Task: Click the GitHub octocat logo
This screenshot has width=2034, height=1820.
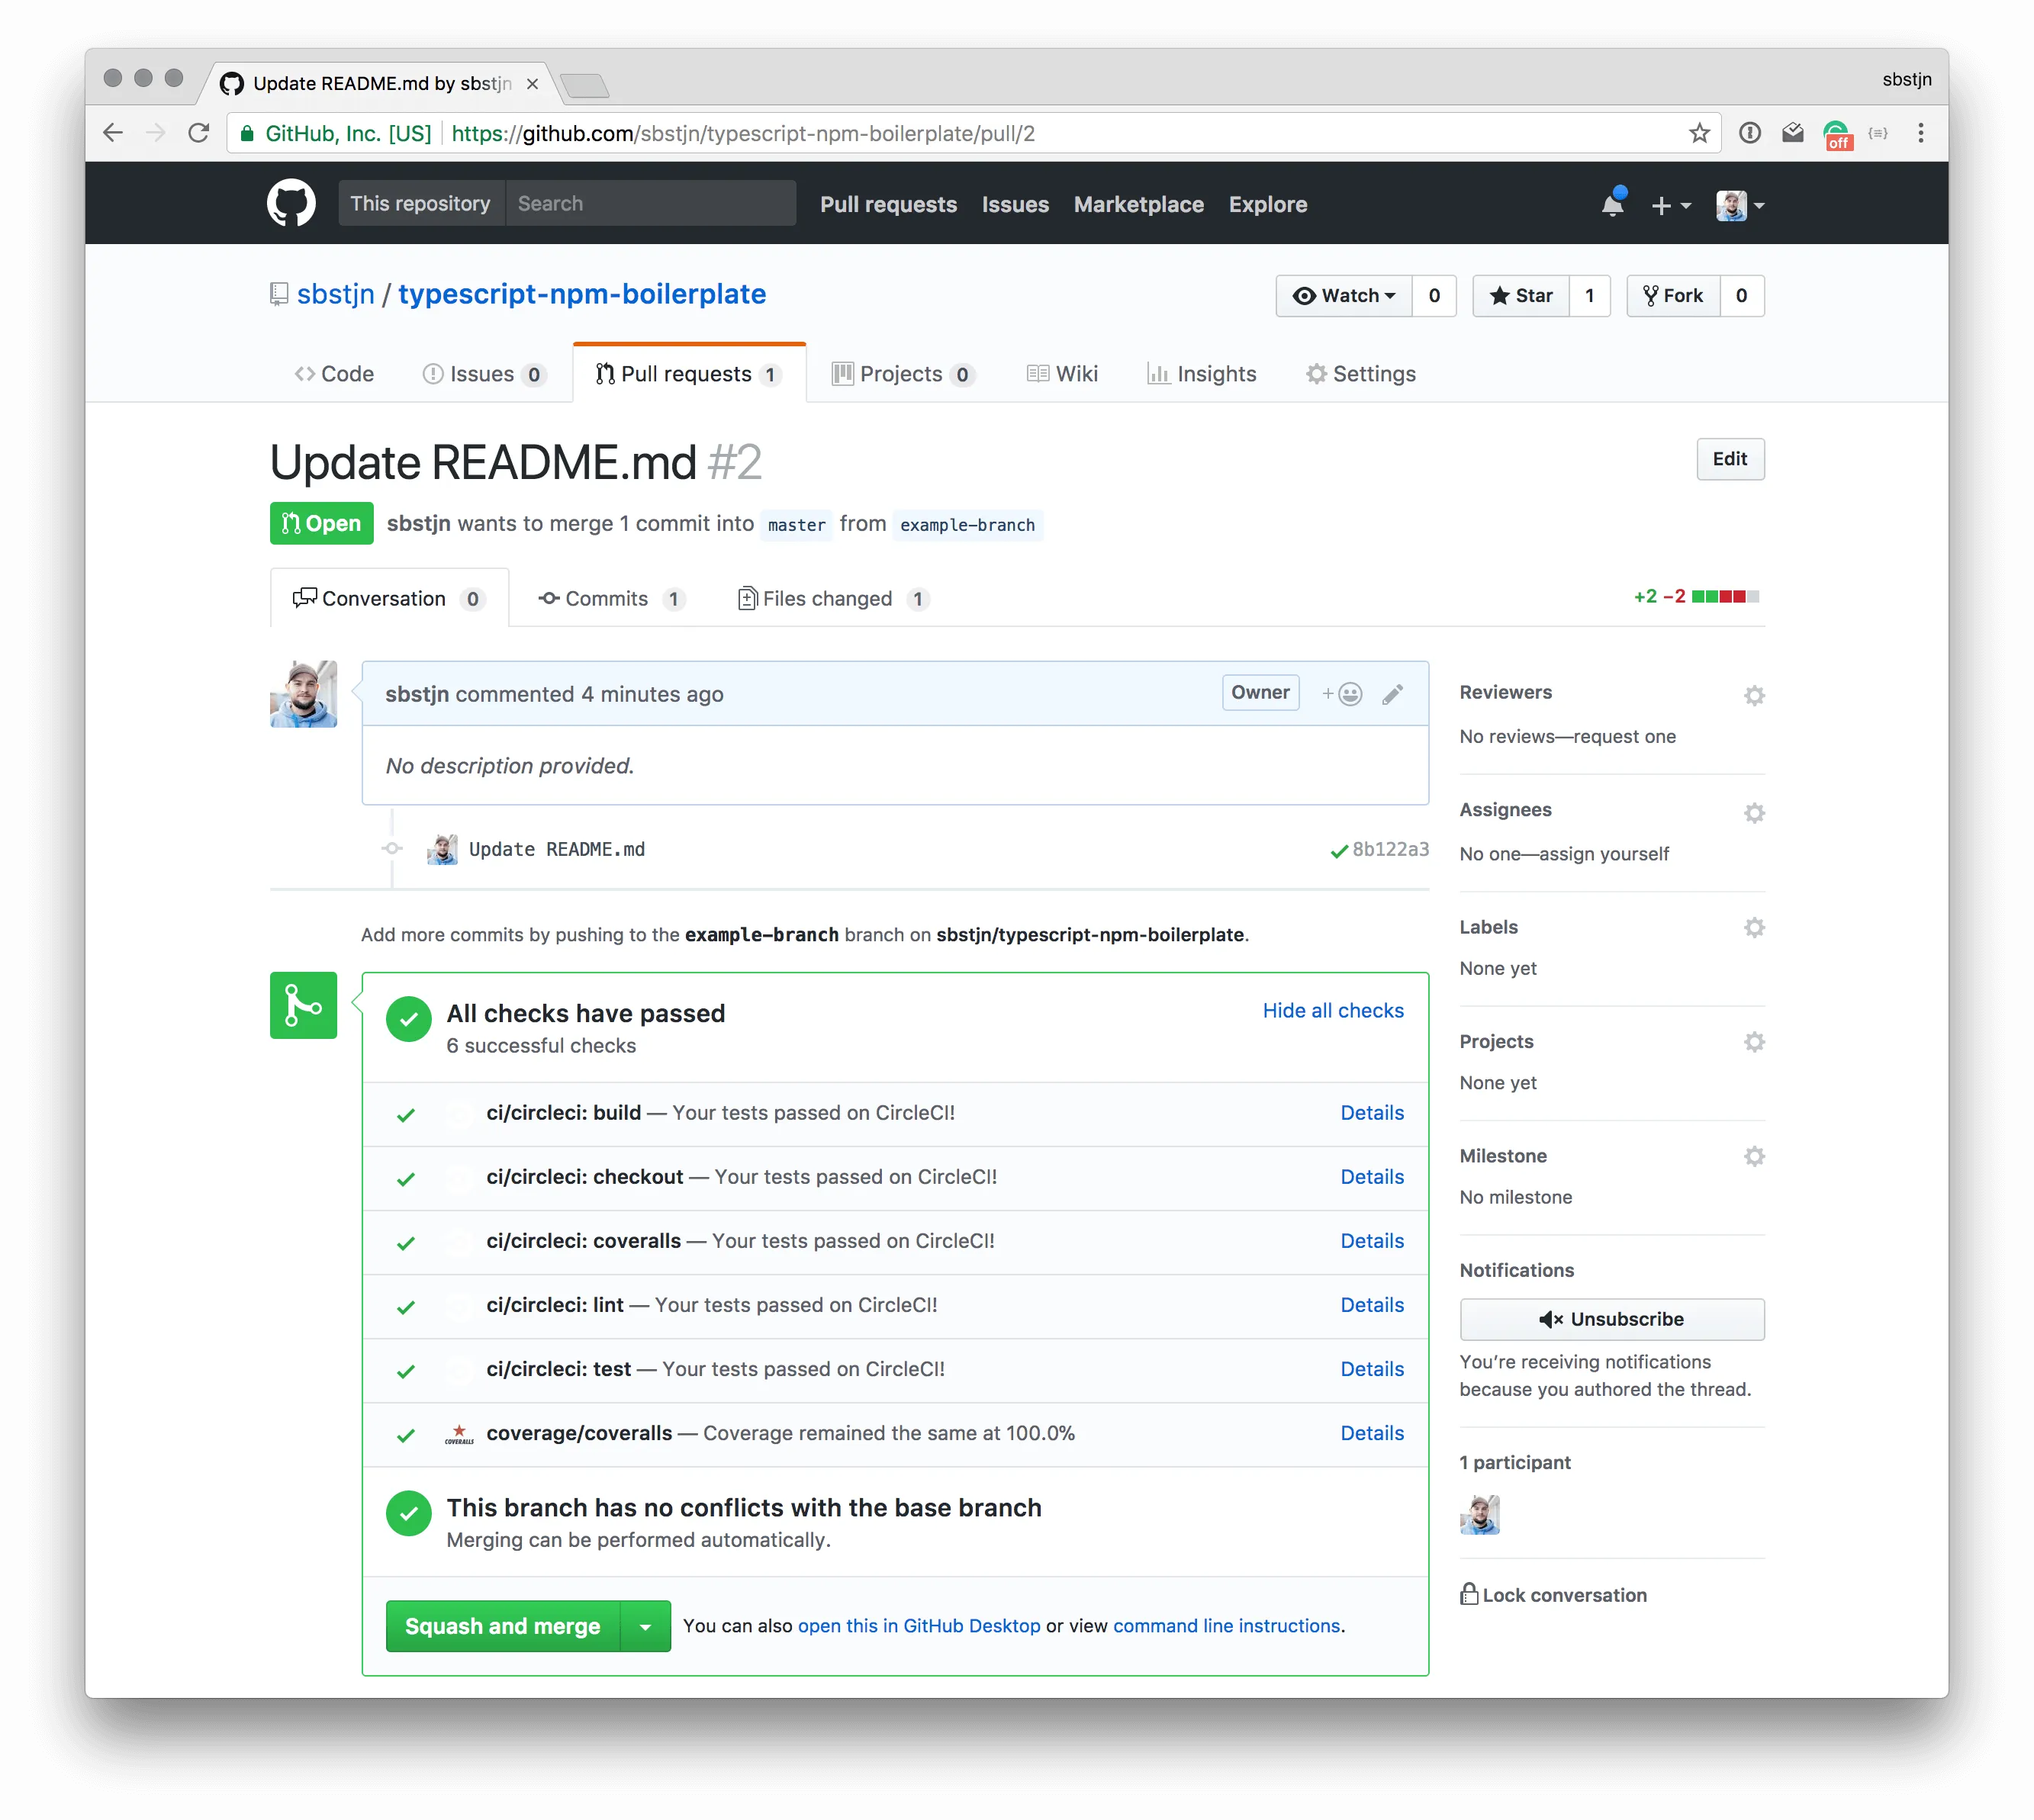Action: 291,203
